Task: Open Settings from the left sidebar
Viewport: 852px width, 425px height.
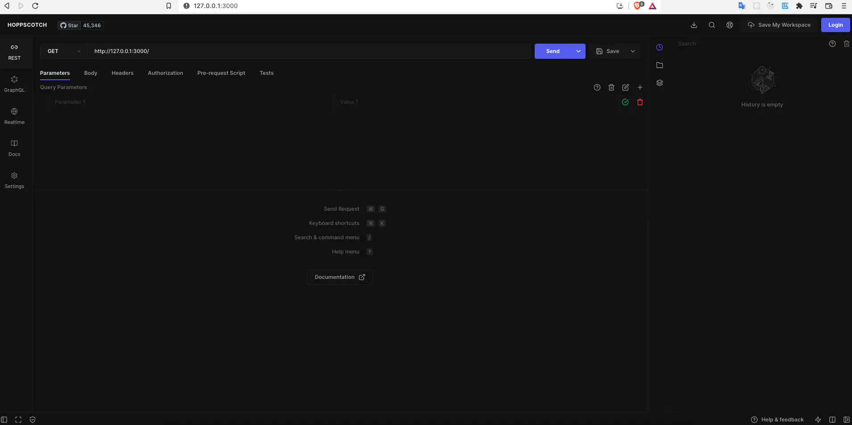Action: pos(14,180)
